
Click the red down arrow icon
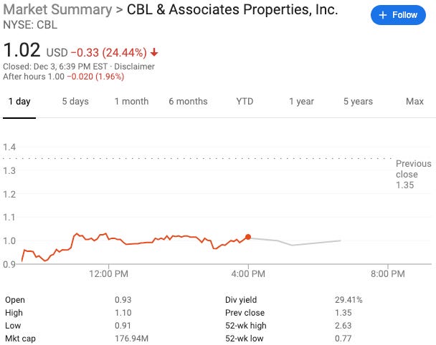154,53
